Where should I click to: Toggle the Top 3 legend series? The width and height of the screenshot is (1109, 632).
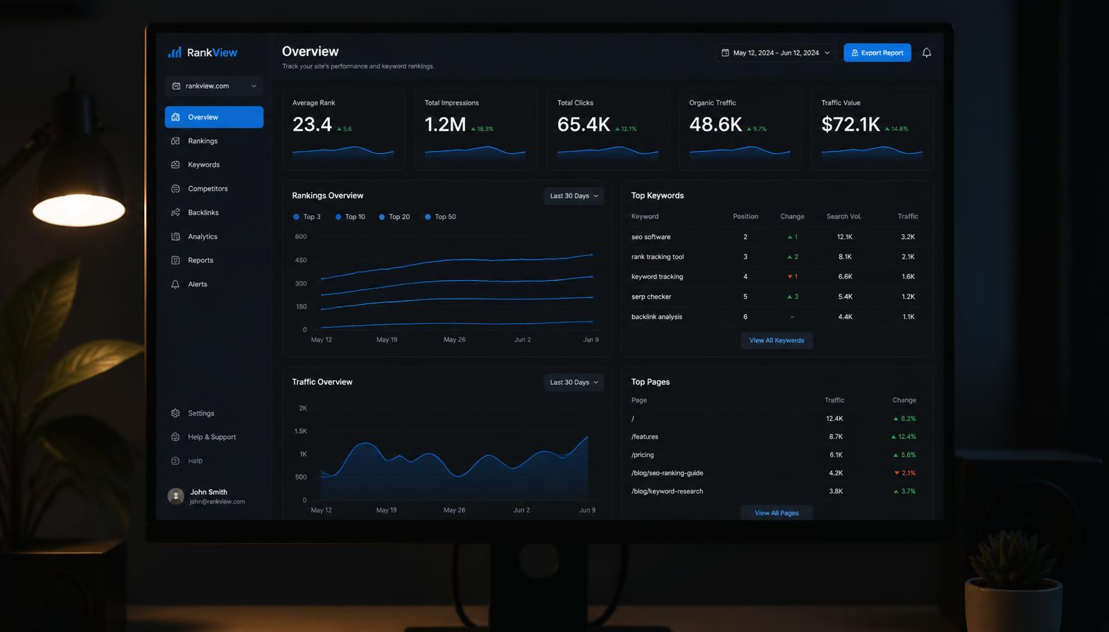pyautogui.click(x=306, y=217)
